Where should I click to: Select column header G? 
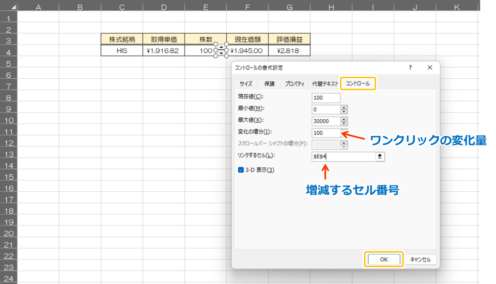pyautogui.click(x=289, y=7)
